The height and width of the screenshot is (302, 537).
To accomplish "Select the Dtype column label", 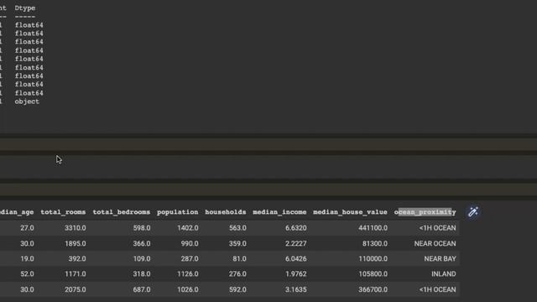I will (x=25, y=8).
